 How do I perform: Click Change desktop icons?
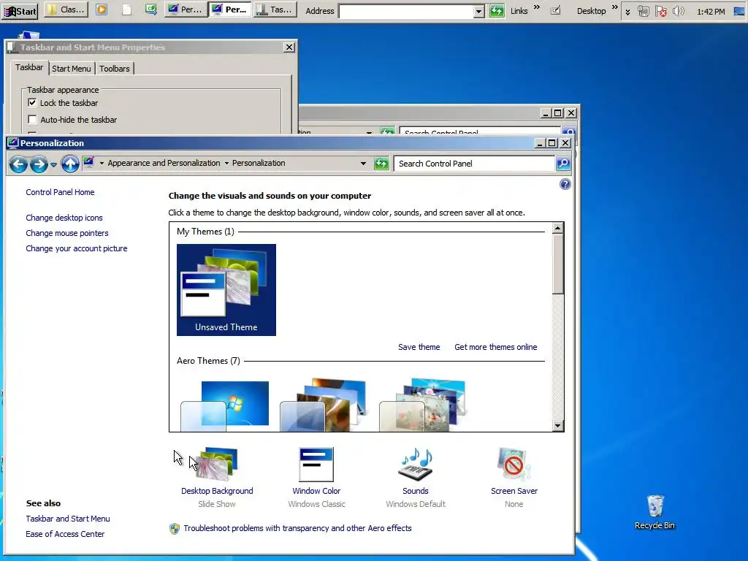coord(64,218)
